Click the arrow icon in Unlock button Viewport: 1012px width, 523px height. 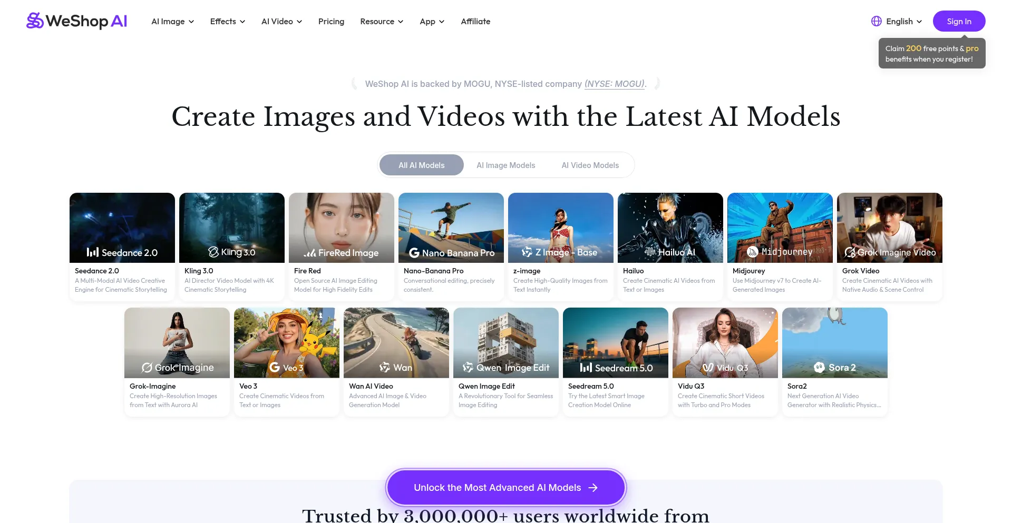[593, 488]
